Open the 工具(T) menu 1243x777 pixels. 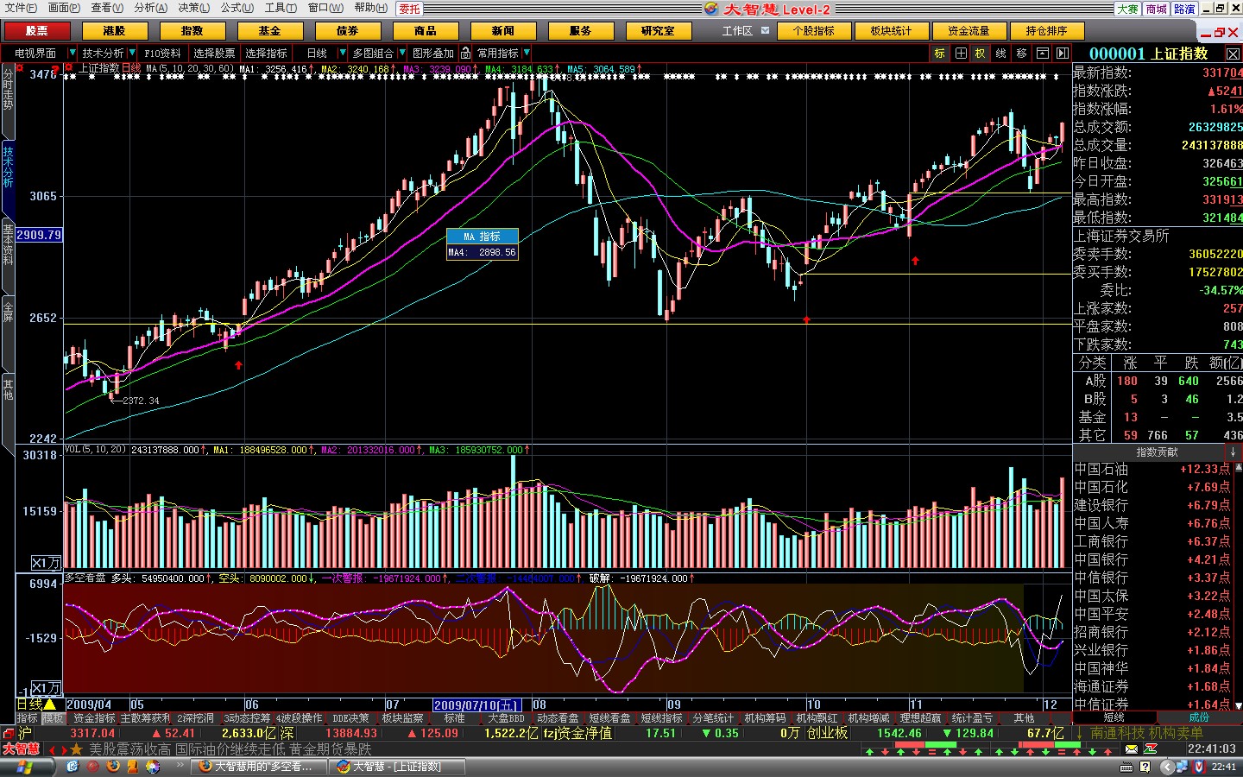pyautogui.click(x=281, y=8)
